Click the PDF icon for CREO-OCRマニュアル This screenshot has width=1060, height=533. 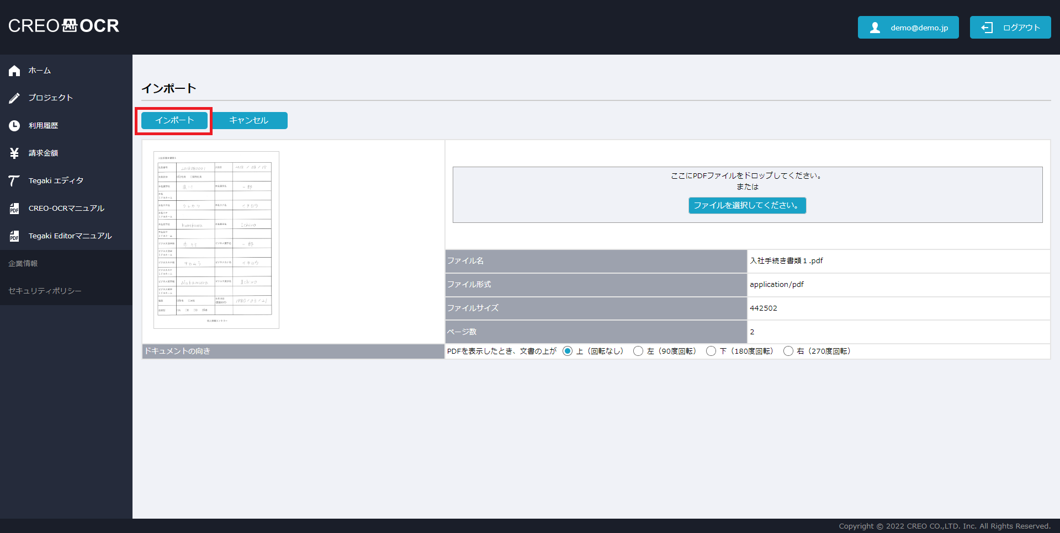14,209
